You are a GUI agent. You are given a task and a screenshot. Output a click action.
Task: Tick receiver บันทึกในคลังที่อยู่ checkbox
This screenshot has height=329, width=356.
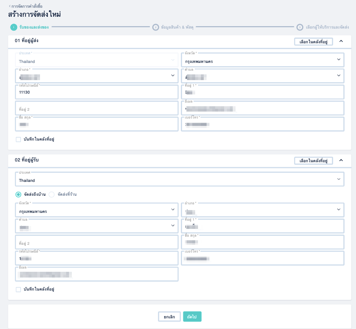[18, 289]
